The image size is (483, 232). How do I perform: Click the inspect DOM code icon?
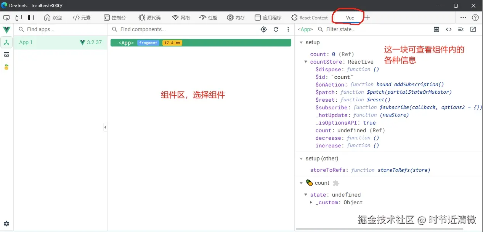448,29
